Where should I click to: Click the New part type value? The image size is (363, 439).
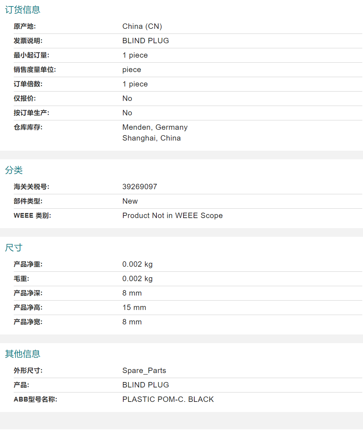point(130,201)
